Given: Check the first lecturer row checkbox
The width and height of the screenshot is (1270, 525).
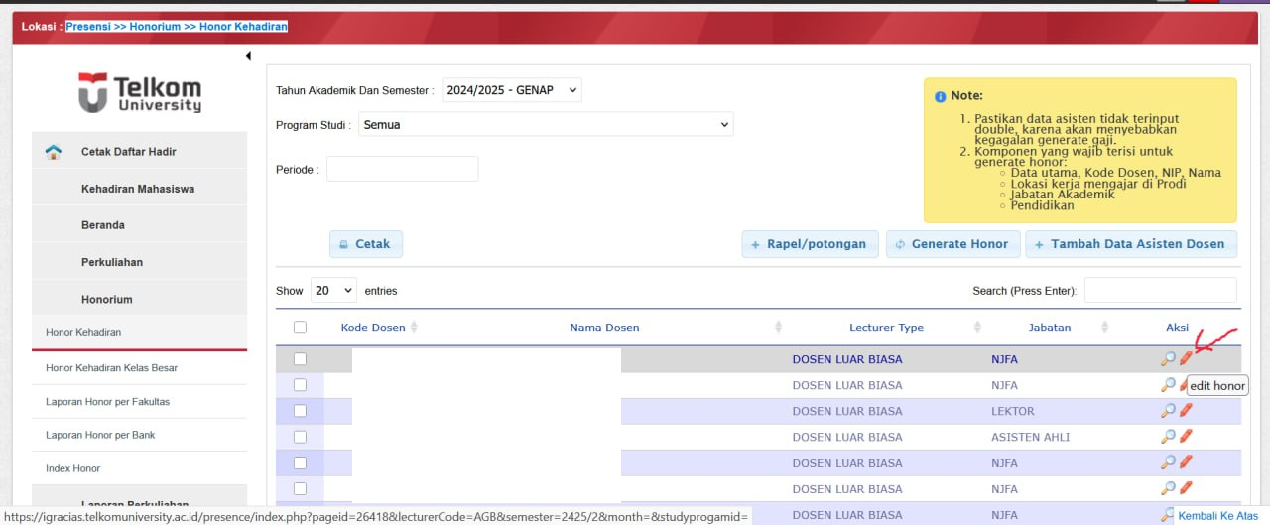Looking at the screenshot, I should point(301,359).
